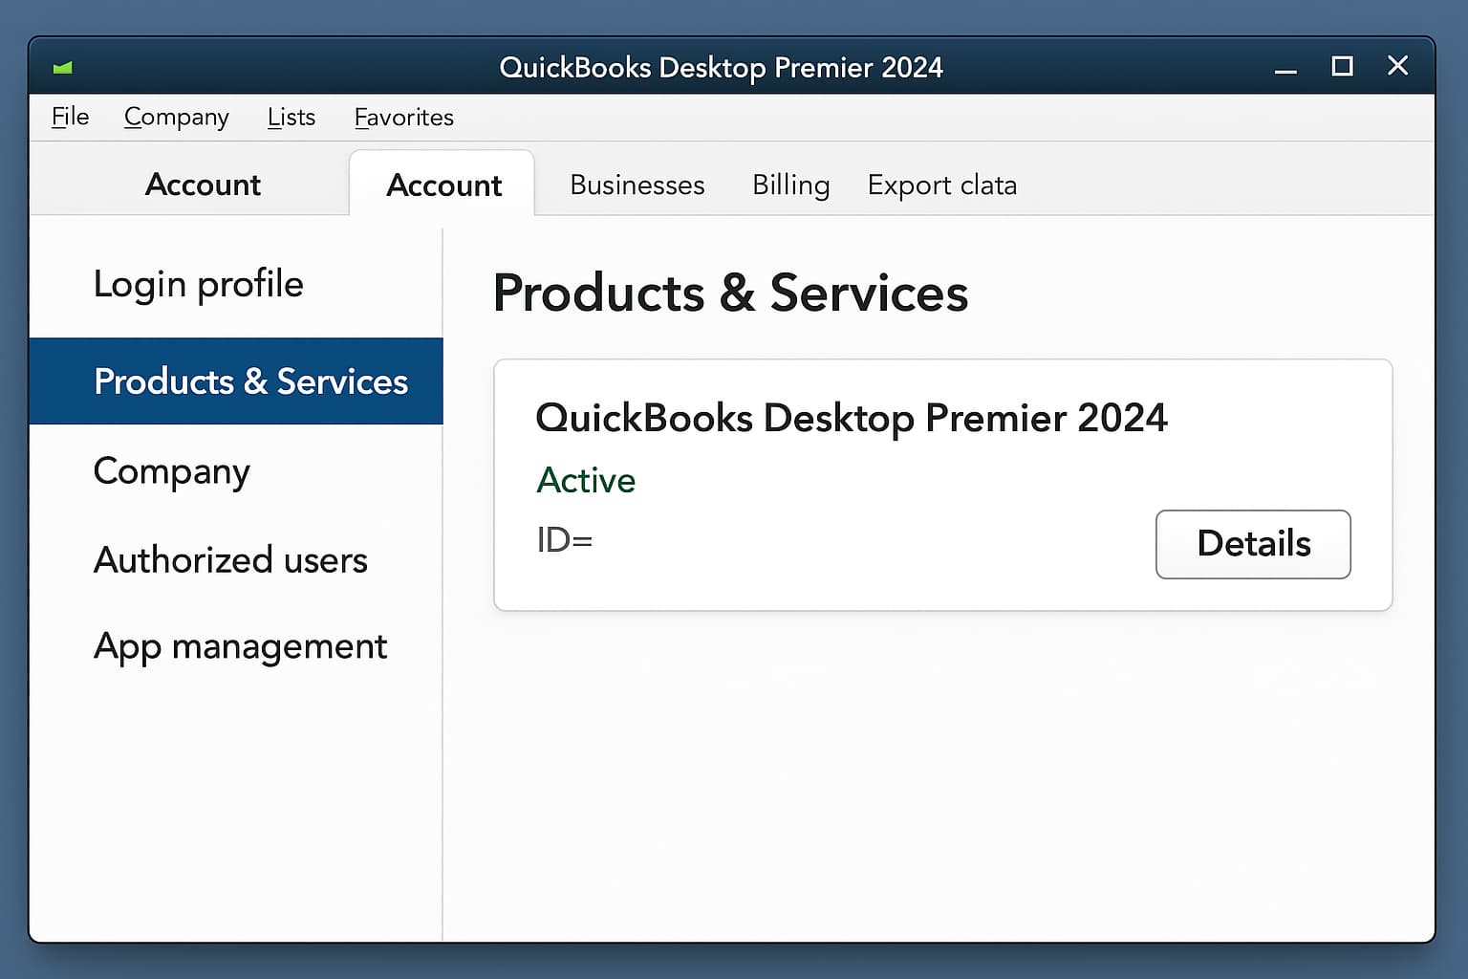Select Login profile in sidebar
1468x979 pixels.
pyautogui.click(x=198, y=284)
